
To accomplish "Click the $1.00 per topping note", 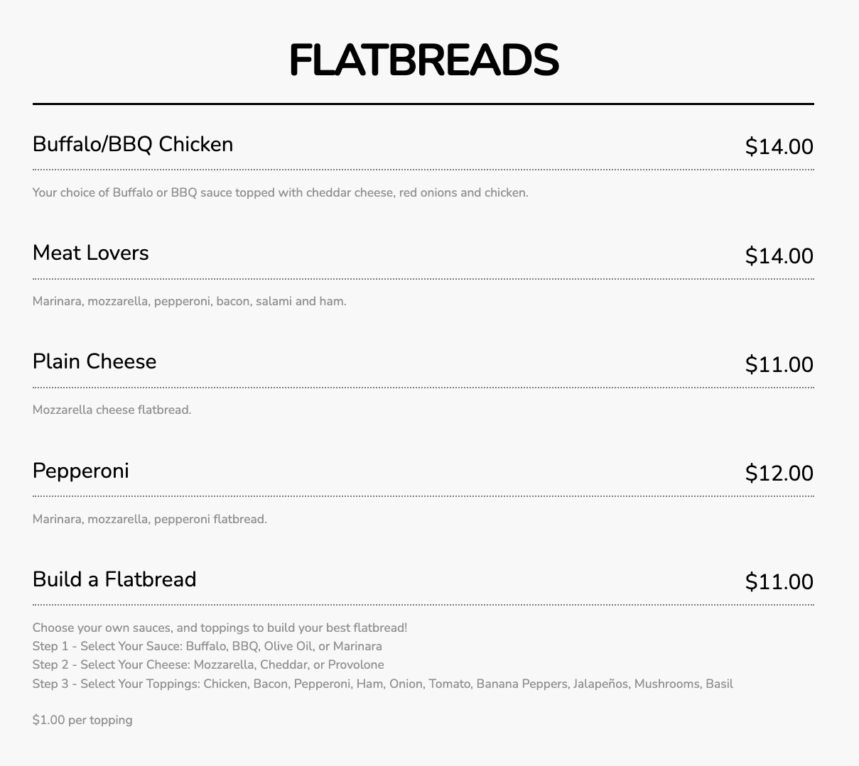I will [82, 720].
